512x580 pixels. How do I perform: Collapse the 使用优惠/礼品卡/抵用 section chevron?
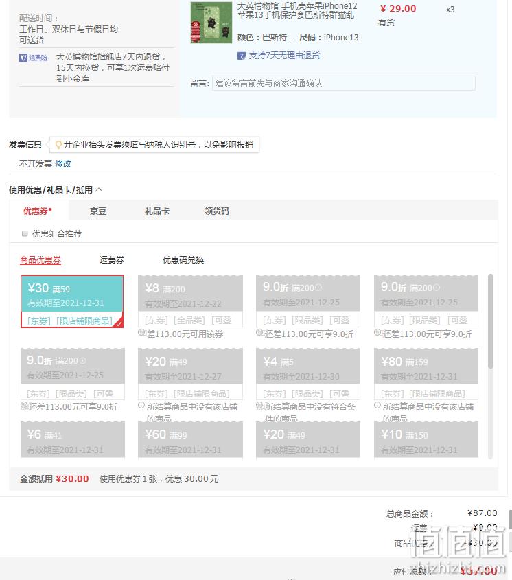[99, 189]
